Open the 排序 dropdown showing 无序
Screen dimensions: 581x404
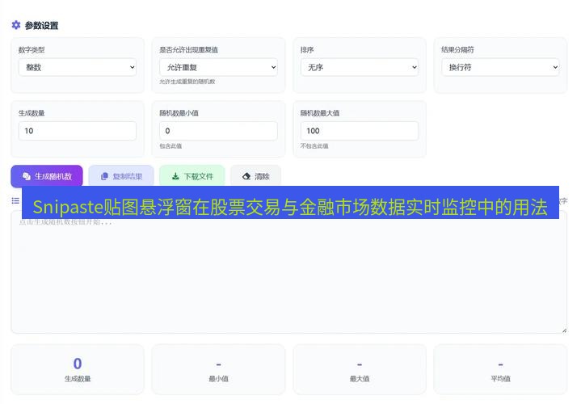point(360,67)
